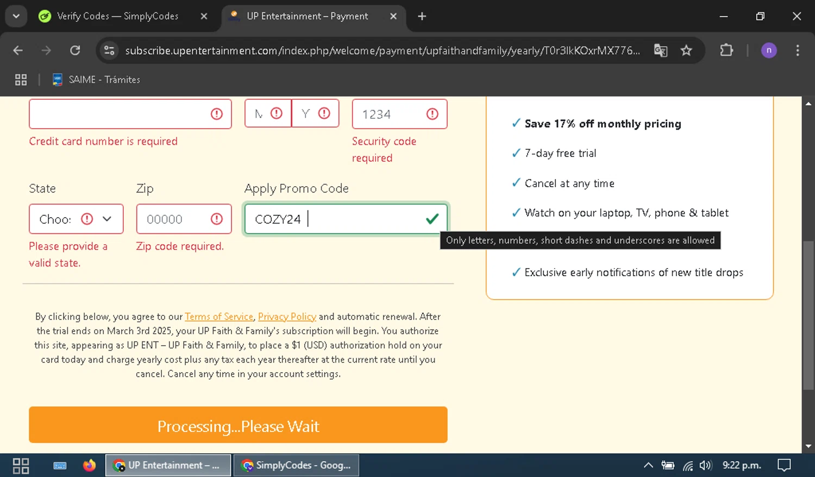Open the SAIME - Trámites bookmark

96,80
